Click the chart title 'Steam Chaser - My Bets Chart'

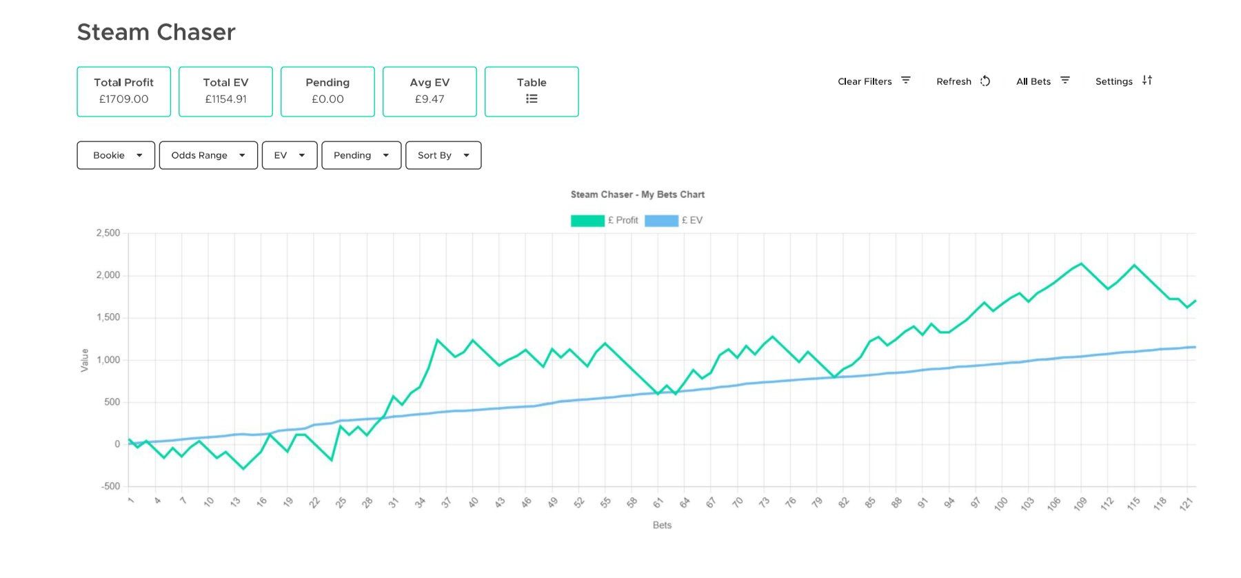coord(638,195)
